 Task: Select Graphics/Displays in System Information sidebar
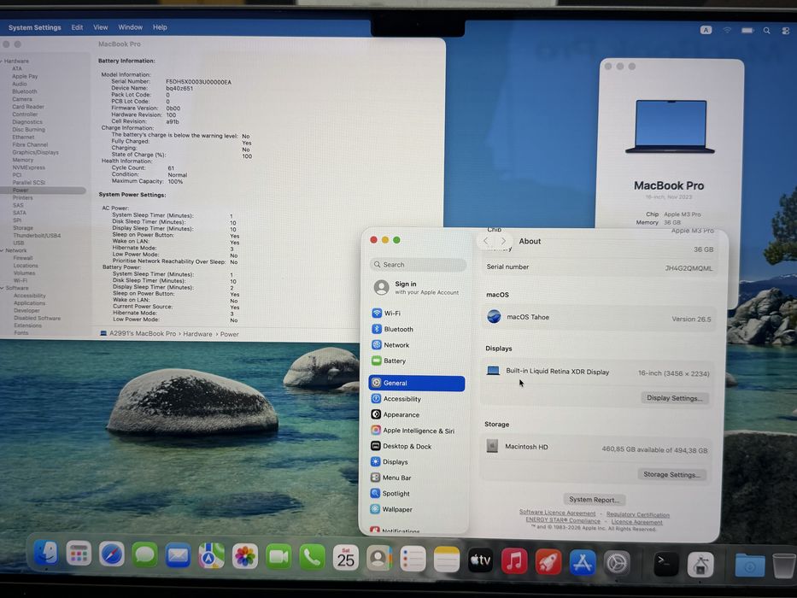pyautogui.click(x=36, y=152)
